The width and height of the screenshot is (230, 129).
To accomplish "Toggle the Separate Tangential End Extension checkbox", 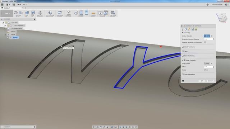I will [205, 42].
